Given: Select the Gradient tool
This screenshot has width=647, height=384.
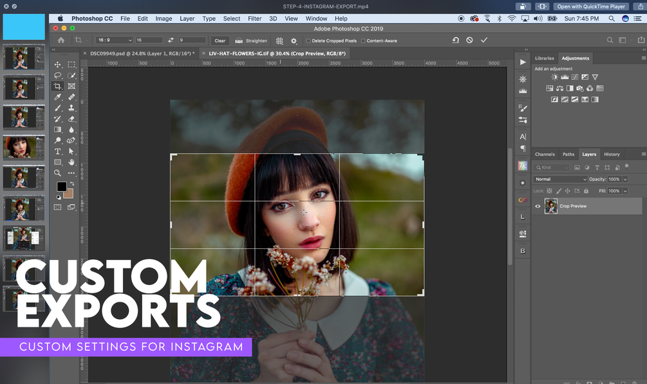Looking at the screenshot, I should [58, 129].
